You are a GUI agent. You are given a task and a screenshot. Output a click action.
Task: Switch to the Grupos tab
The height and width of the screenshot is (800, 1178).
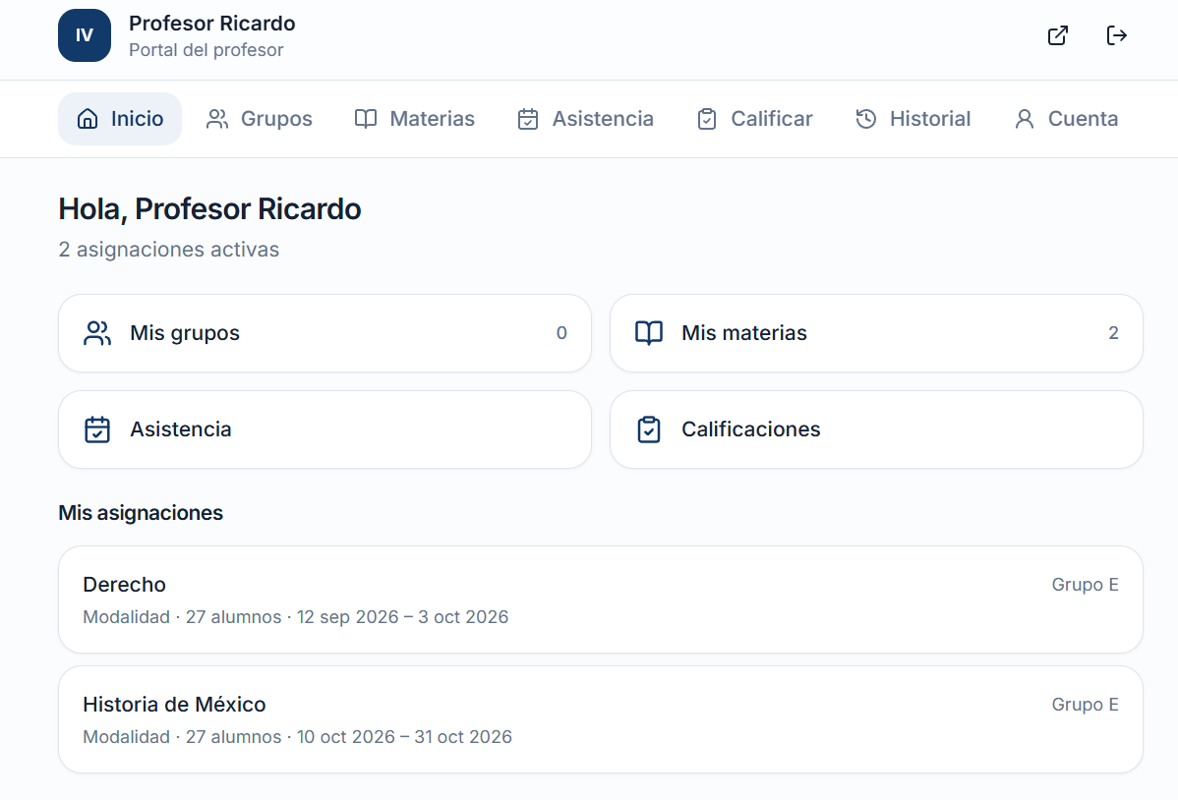260,119
